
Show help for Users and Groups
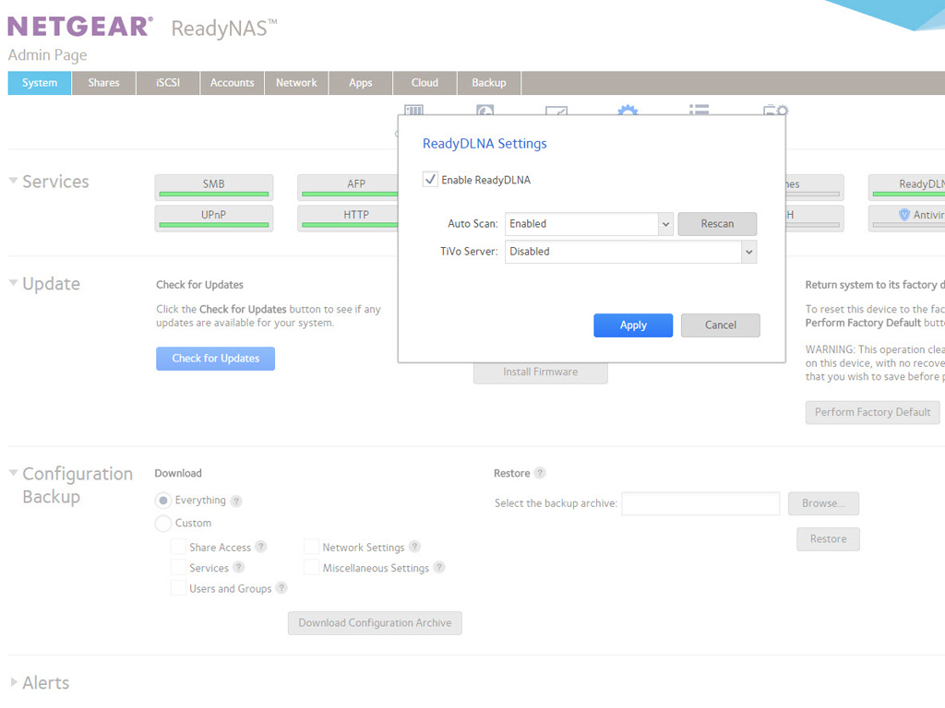tap(281, 587)
